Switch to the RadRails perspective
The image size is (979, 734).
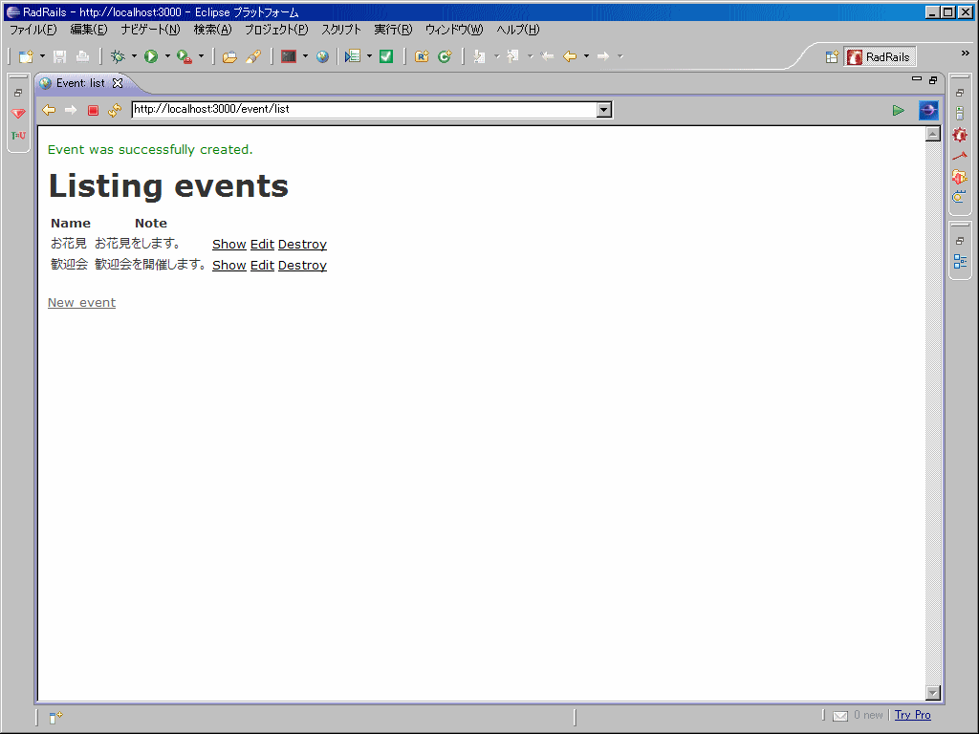(881, 56)
